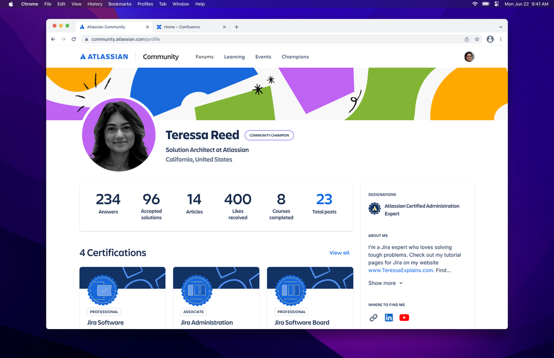This screenshot has width=554, height=358.
Task: Open the Apple menu
Action: tap(11, 4)
